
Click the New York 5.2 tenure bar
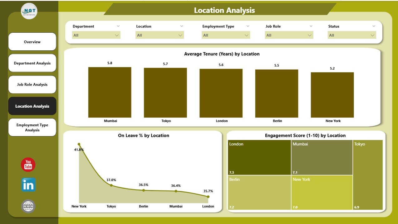coord(332,94)
